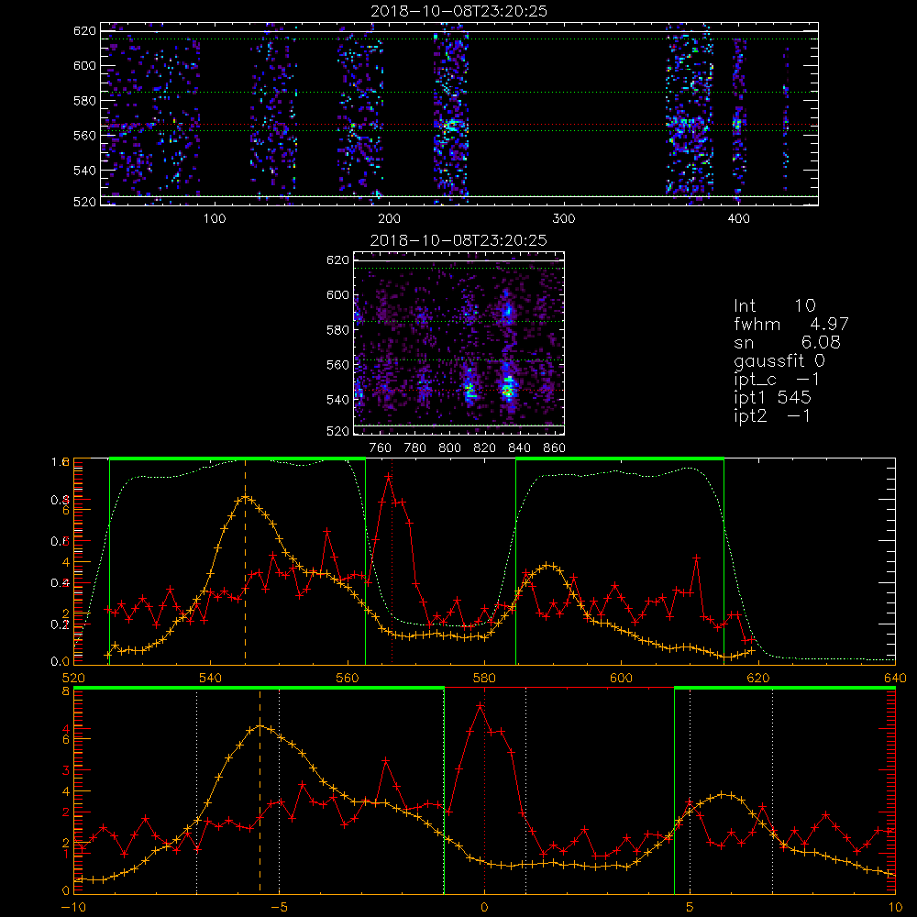Click the x-axis label 0 of bottom plot
This screenshot has width=917, height=917.
click(484, 908)
